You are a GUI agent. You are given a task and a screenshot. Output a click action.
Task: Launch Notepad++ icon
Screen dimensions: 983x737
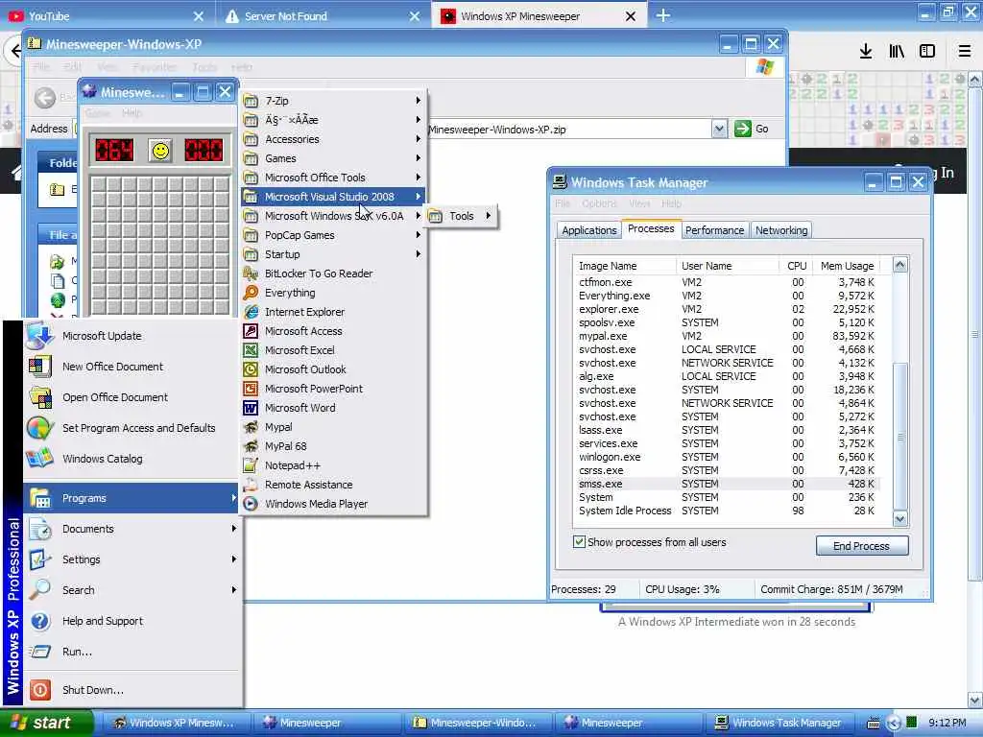pyautogui.click(x=251, y=465)
